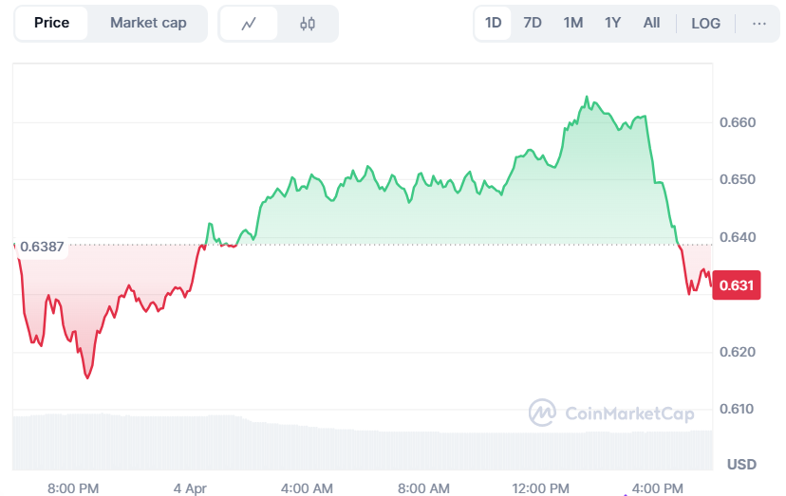This screenshot has width=786, height=496.
Task: Click the lowest red dip on chart
Action: coord(88,377)
